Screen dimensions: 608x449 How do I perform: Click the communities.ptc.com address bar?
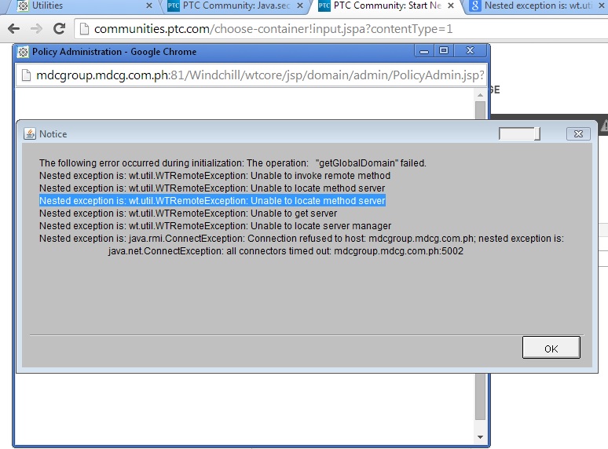(341, 29)
